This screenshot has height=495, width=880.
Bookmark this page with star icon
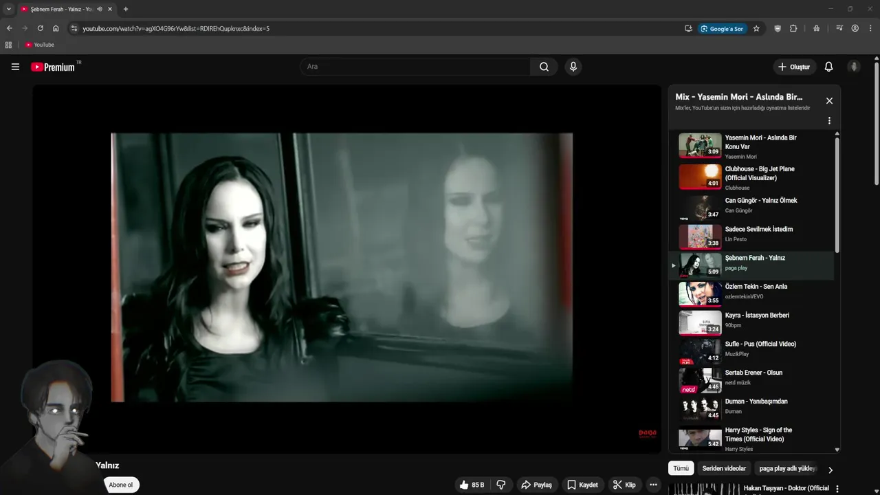[756, 28]
